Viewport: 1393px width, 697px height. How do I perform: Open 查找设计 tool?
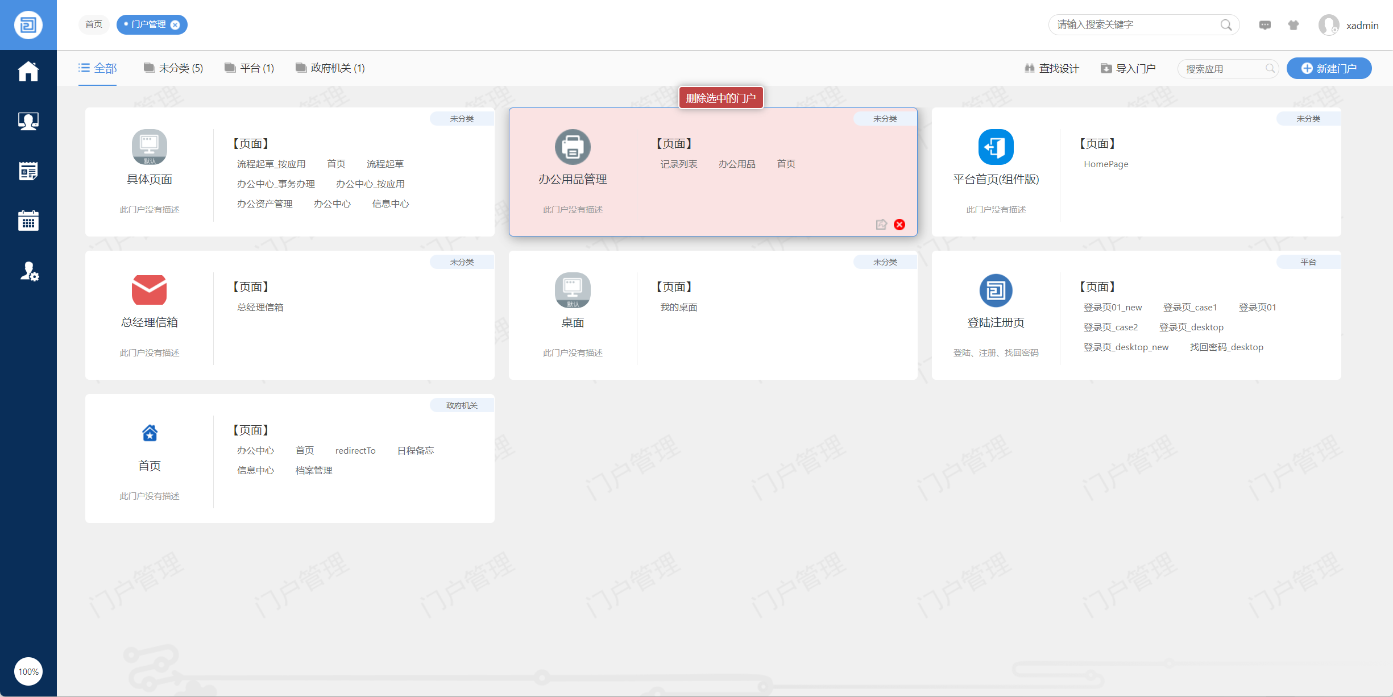(x=1052, y=68)
